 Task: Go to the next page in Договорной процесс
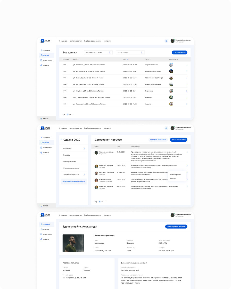(106, 202)
